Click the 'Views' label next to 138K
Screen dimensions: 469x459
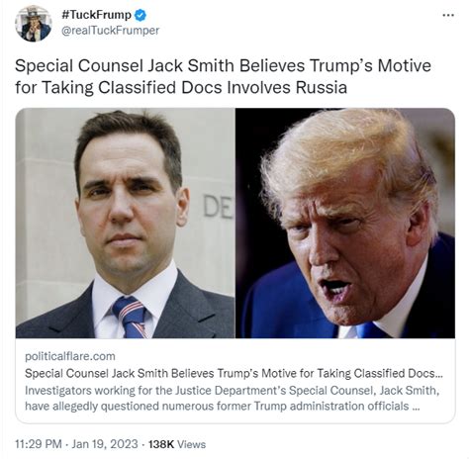pyautogui.click(x=191, y=444)
